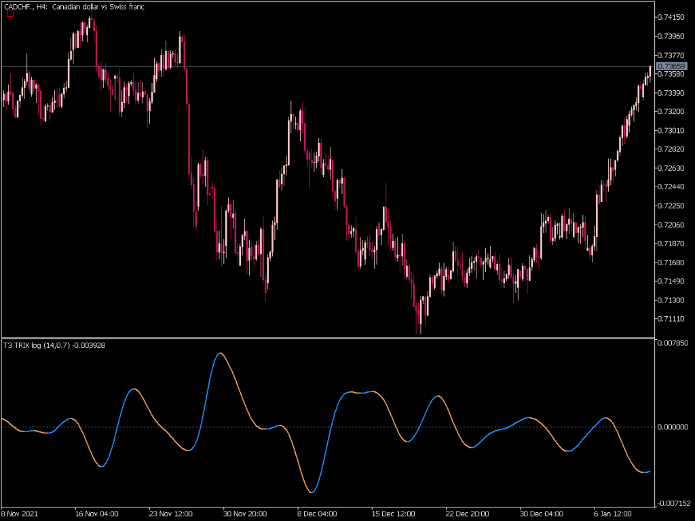Screen dimensions: 695x521
Task: Select the highlighted 0.73659 current price tag
Action: coord(671,67)
